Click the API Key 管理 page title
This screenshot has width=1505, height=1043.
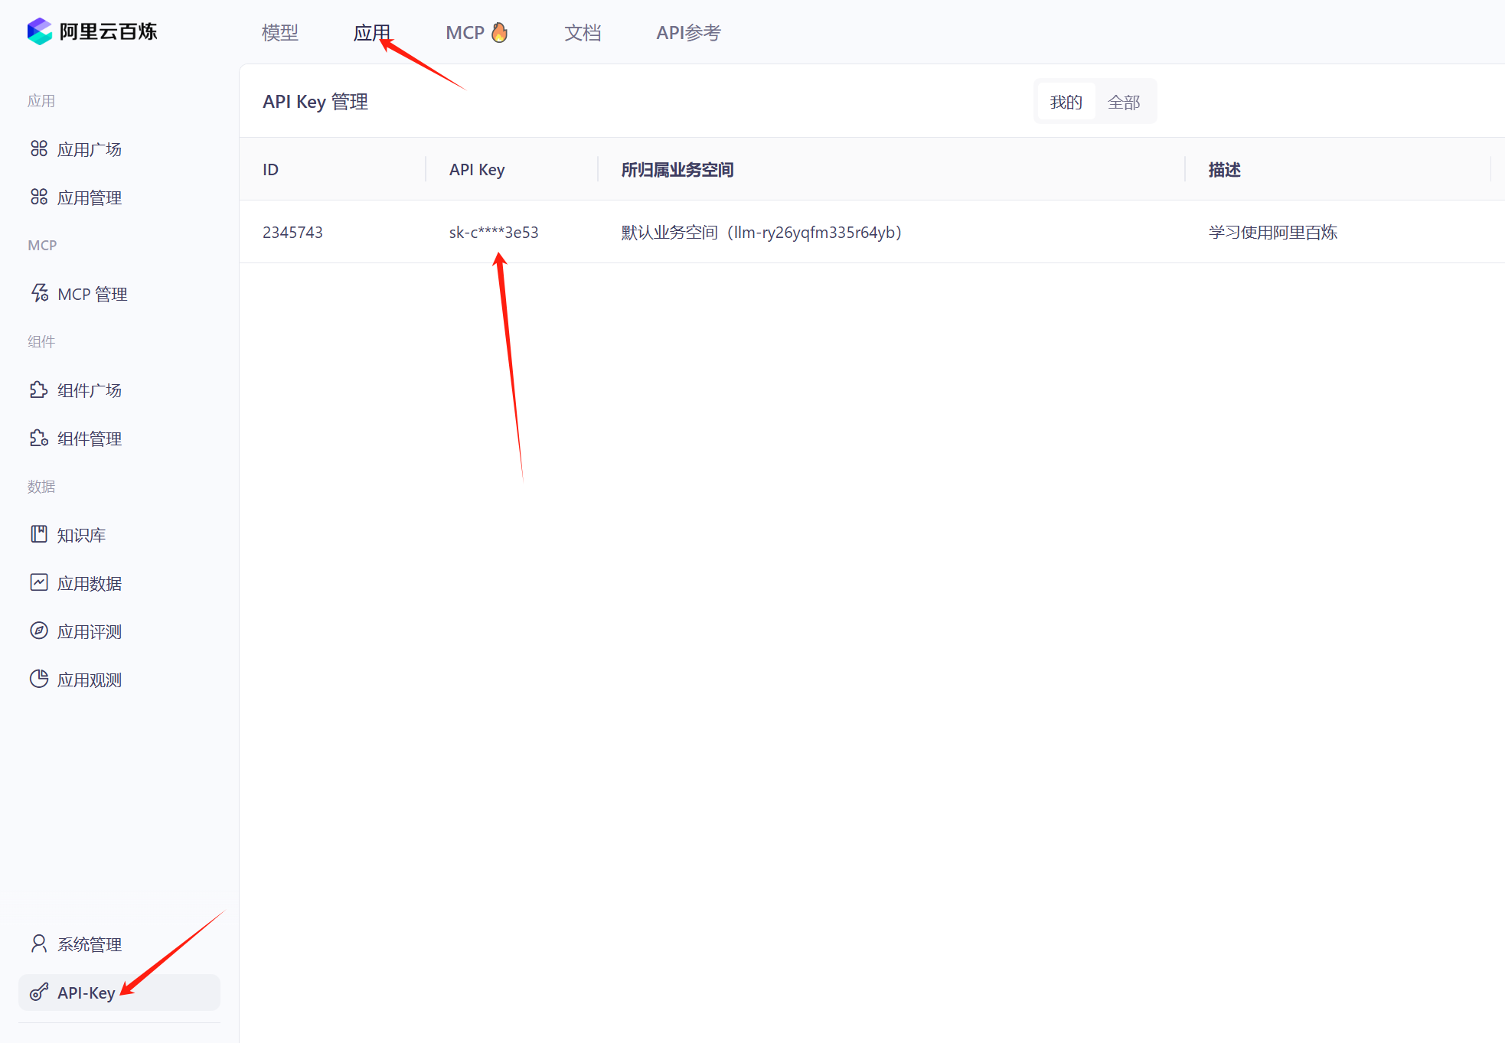tap(315, 102)
